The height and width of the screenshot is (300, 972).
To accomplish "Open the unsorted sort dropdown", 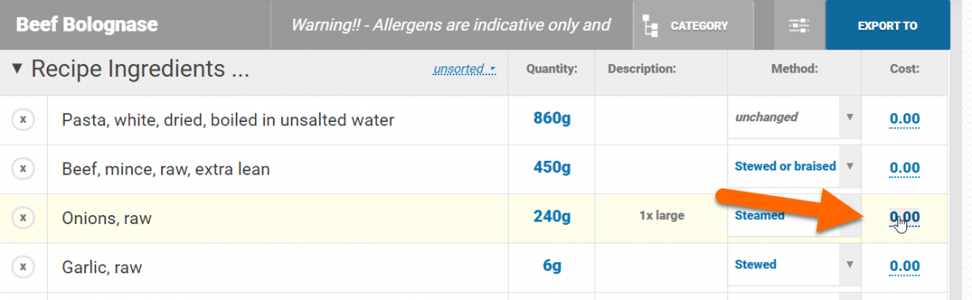I will (x=465, y=70).
